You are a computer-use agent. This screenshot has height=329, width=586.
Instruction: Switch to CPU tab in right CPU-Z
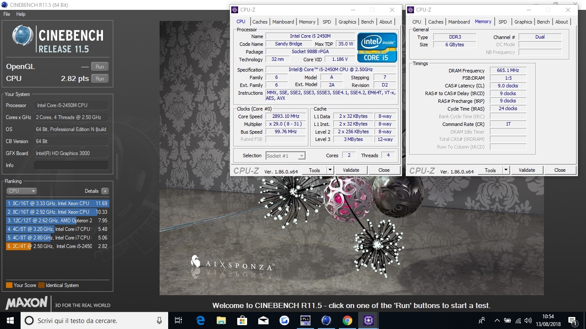[x=417, y=22]
